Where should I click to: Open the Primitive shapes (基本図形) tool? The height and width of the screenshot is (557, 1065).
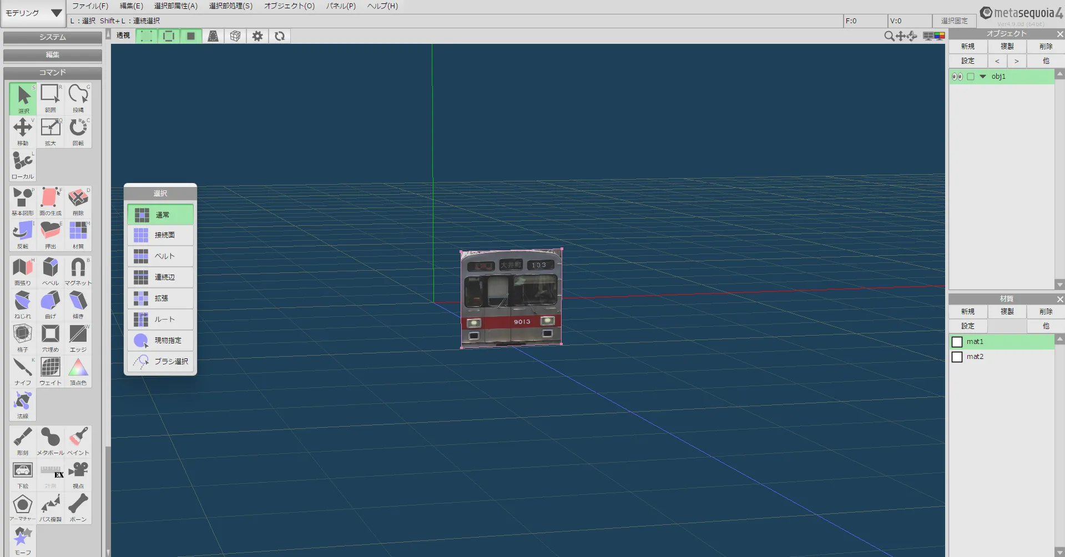[23, 201]
